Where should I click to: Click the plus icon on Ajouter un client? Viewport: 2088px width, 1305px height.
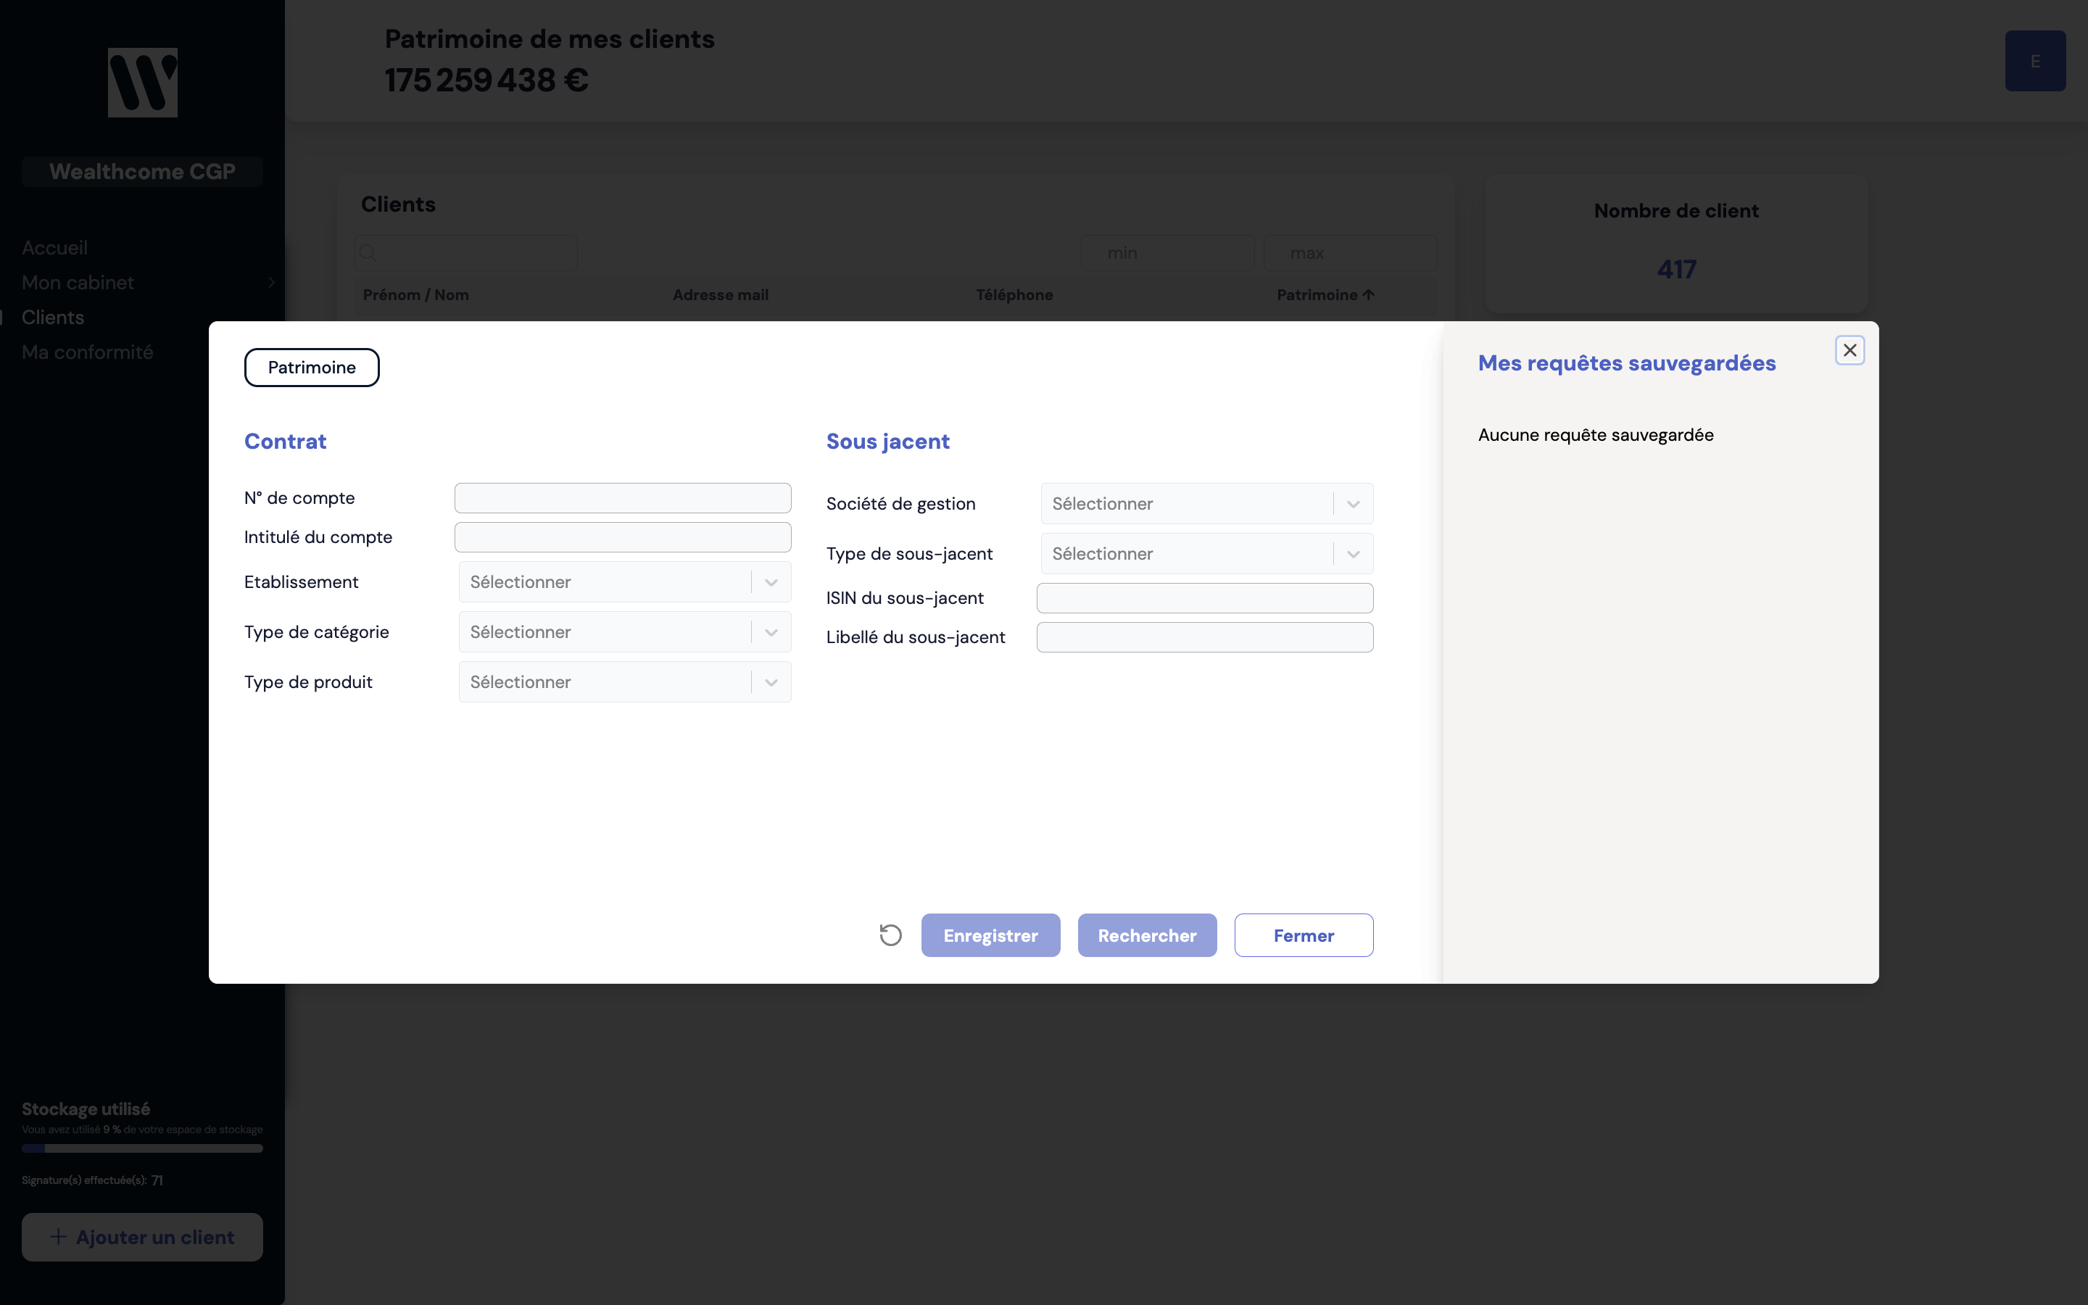coord(58,1237)
